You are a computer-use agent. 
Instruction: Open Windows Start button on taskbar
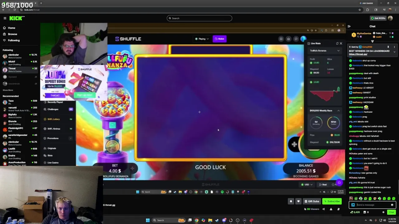(147, 220)
